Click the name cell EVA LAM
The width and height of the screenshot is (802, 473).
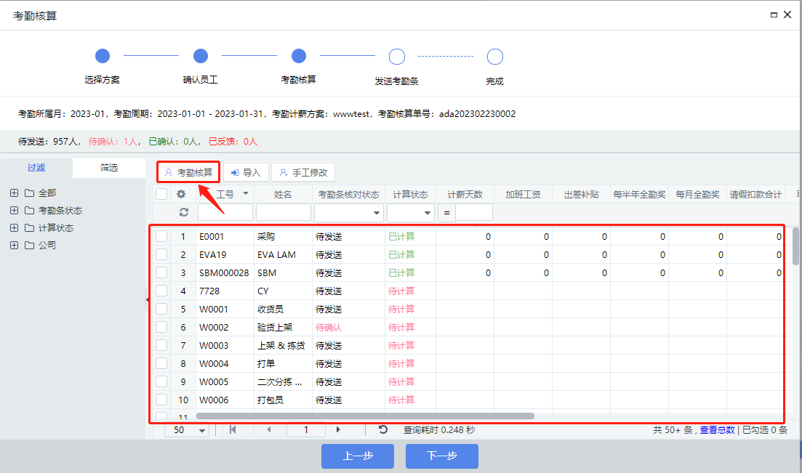276,254
